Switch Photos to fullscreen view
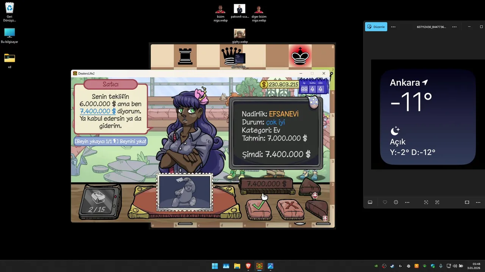Screen dimensions: 485x272 click(x=467, y=202)
